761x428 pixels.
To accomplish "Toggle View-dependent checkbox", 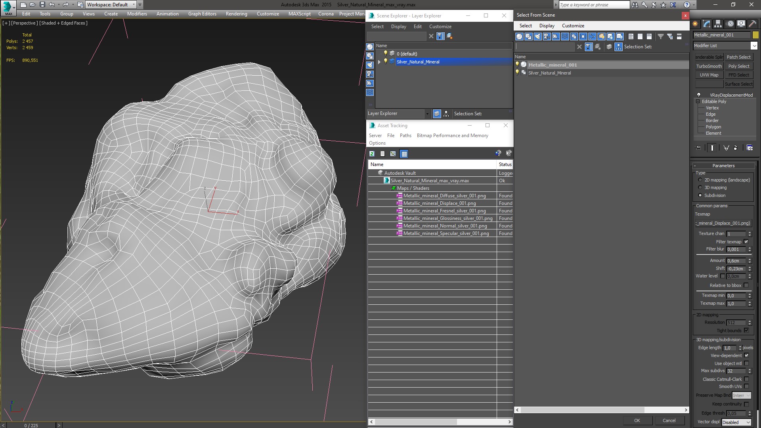I will [747, 355].
